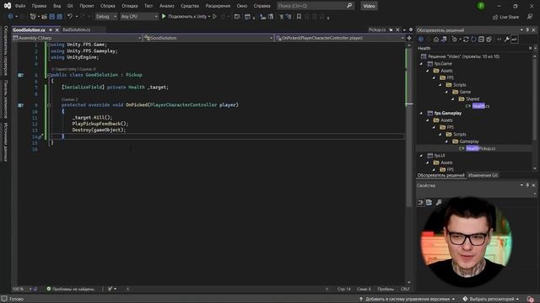Screen dimensions: 540x303
Task: Select HealthPickup.cs in Solution Explorer
Action: pos(480,148)
